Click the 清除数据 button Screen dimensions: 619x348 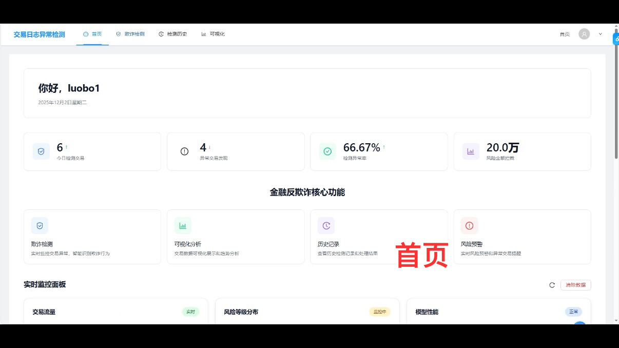[x=575, y=285]
